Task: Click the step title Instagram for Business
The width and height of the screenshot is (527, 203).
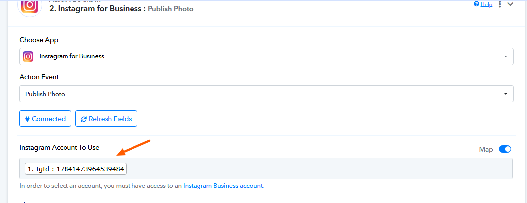Action: [97, 9]
